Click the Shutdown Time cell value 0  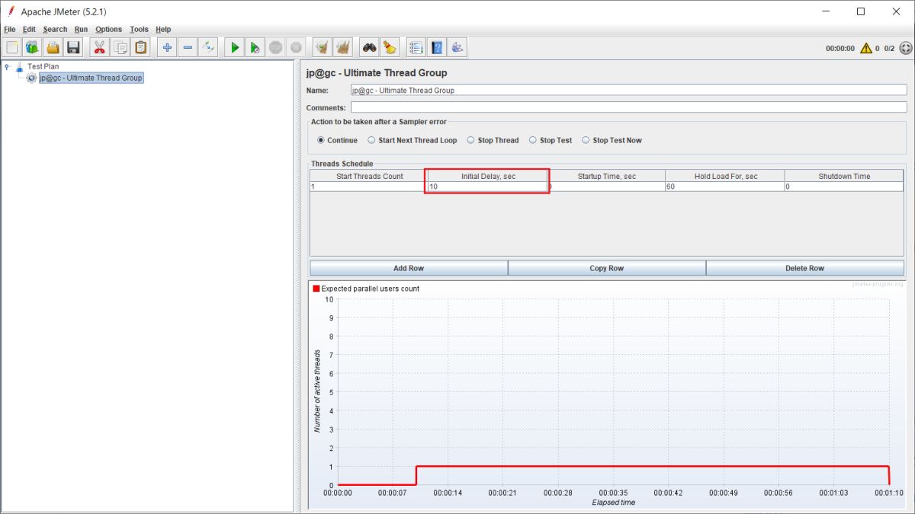[x=844, y=187]
